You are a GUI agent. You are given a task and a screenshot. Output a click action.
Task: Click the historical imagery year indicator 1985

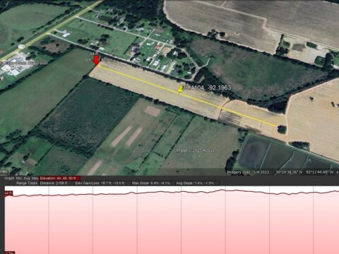coord(4,172)
